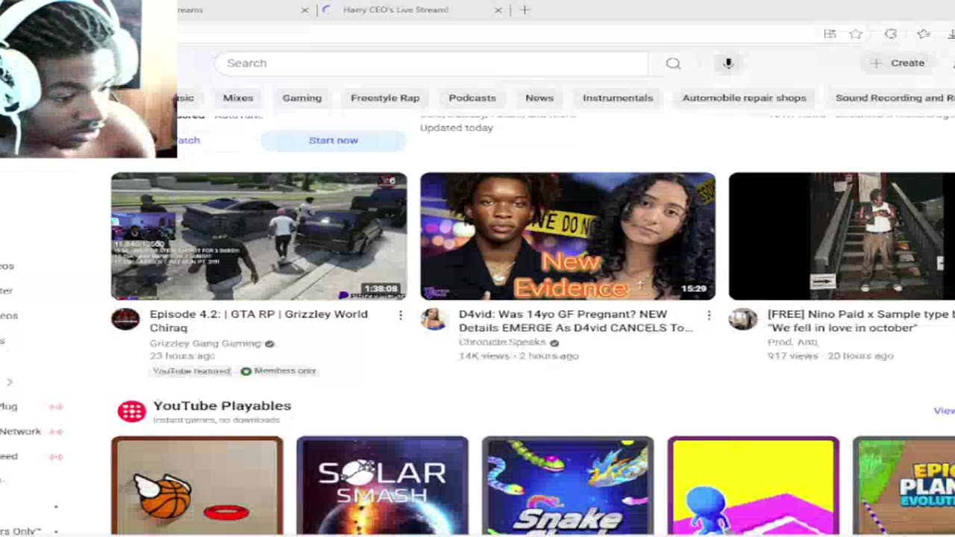Play the GTA RP video thumbnail
The image size is (955, 537).
point(259,236)
